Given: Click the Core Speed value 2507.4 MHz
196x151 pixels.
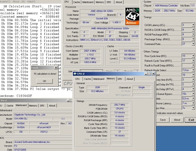Looking at the screenshot, I should 90,51.
